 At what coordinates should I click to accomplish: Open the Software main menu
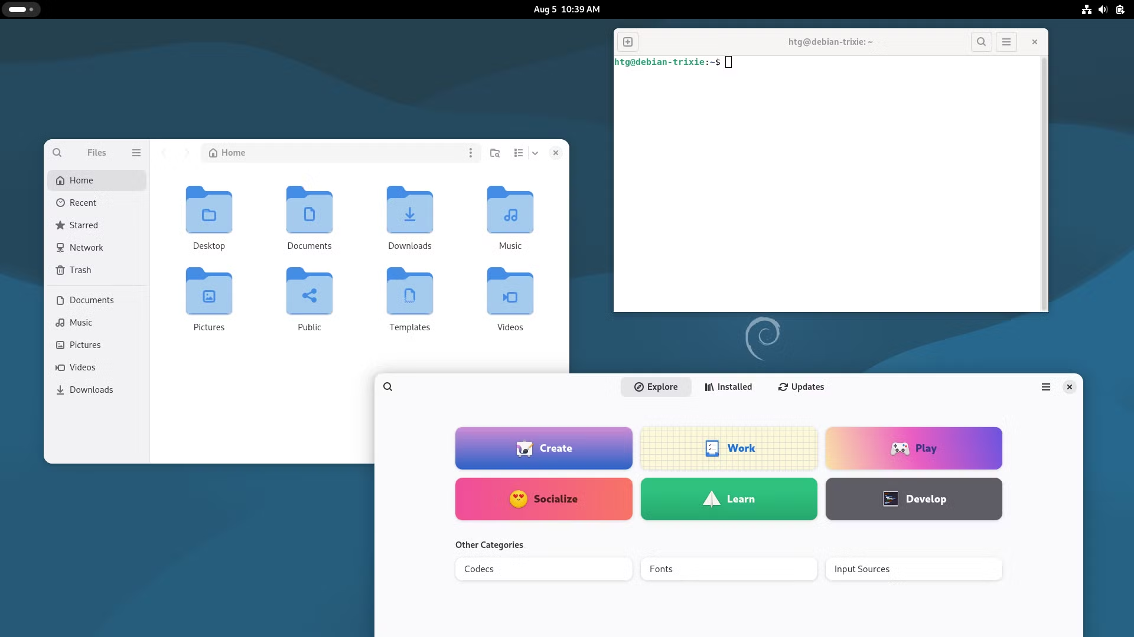tap(1046, 387)
